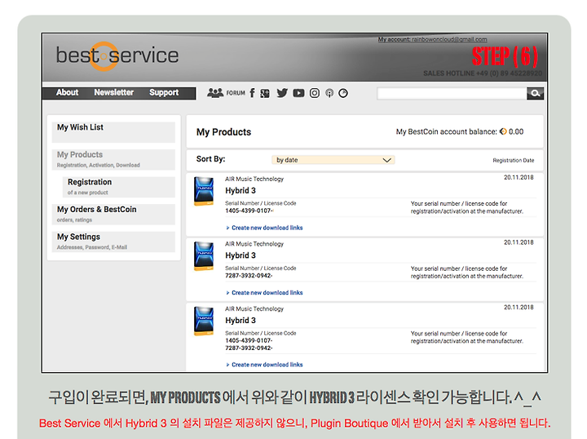
Task: Open the Instagram icon
Action: (315, 93)
